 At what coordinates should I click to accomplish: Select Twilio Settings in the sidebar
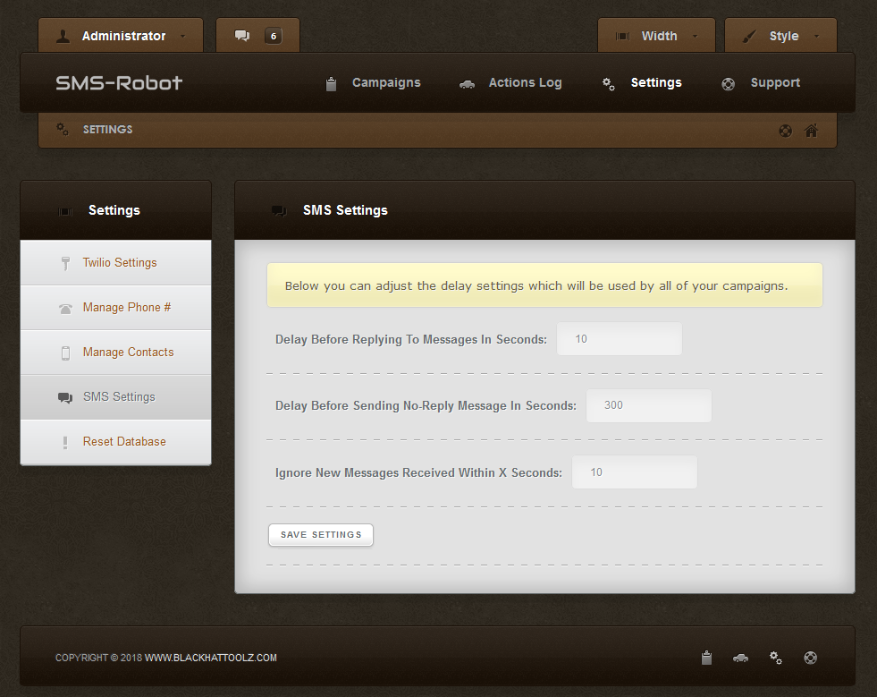[x=116, y=263]
